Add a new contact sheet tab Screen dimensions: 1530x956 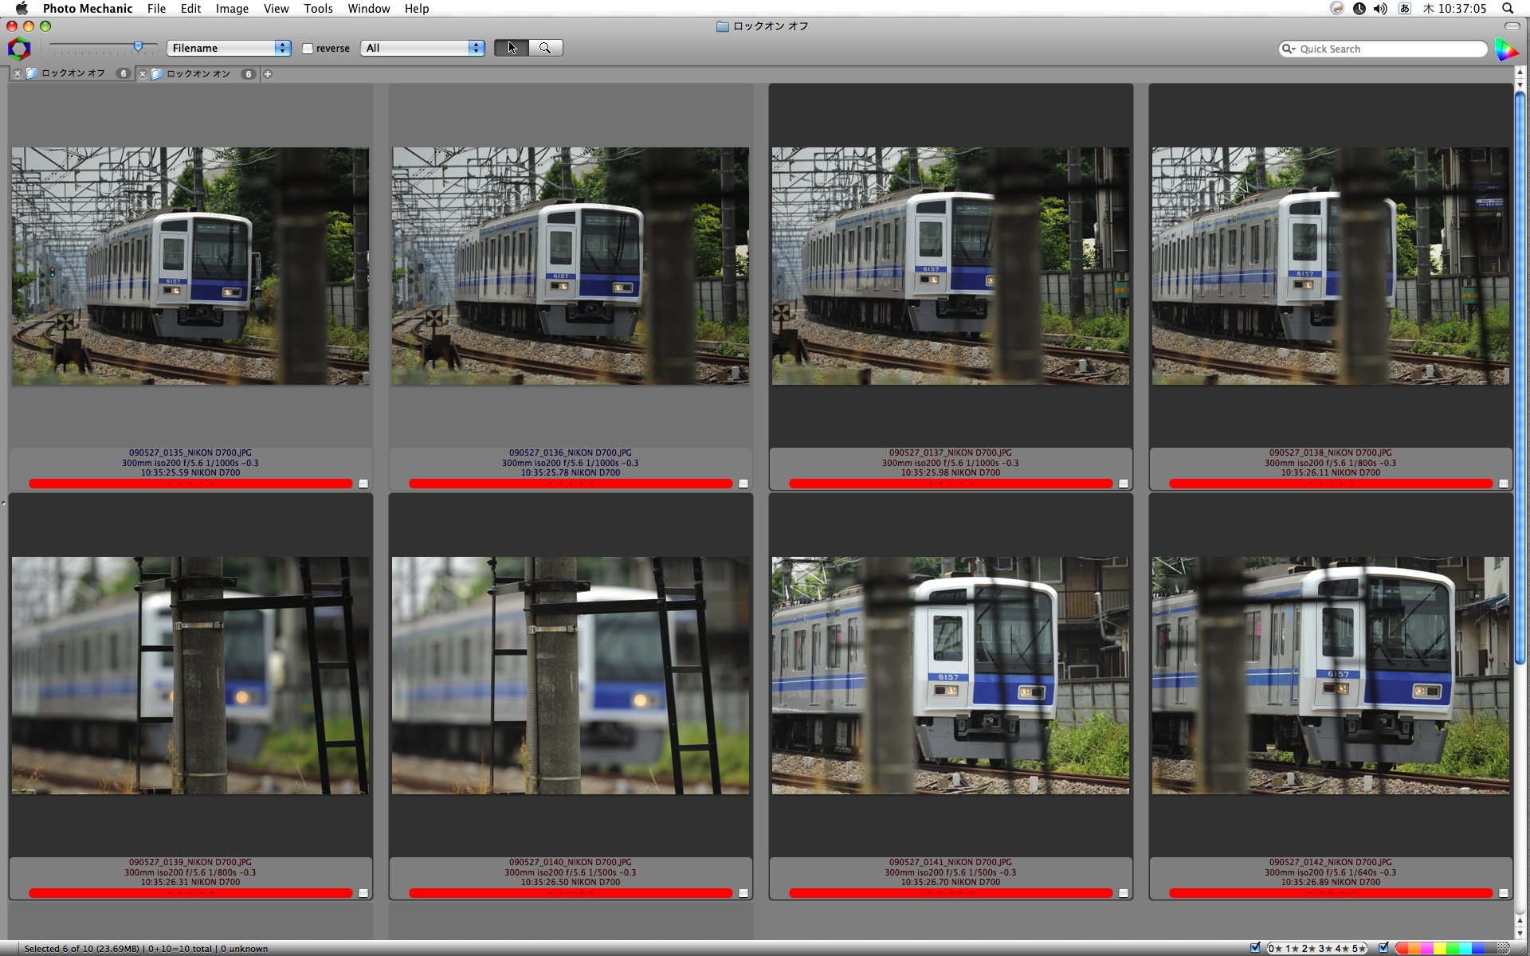coord(268,74)
